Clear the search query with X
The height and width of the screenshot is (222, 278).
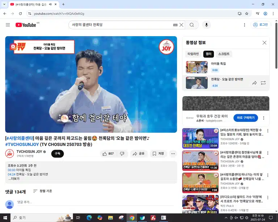[181, 25]
